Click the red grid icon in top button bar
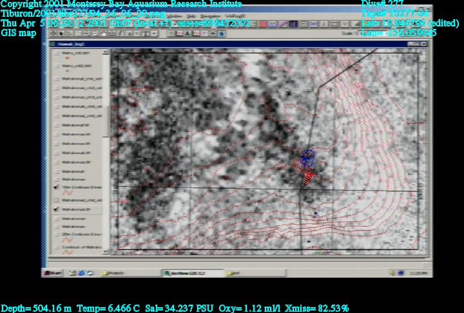This screenshot has width=464, height=313. [x=264, y=24]
